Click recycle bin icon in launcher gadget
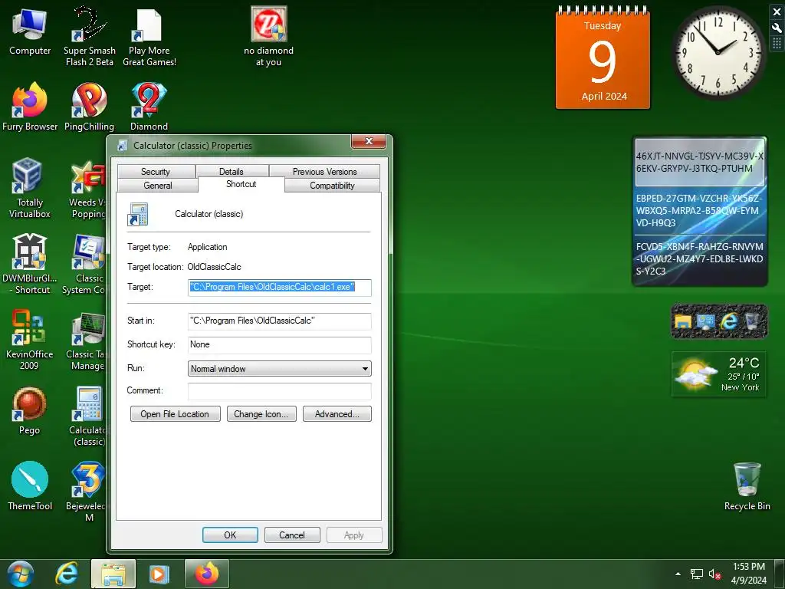Image resolution: width=785 pixels, height=589 pixels. pyautogui.click(x=752, y=321)
